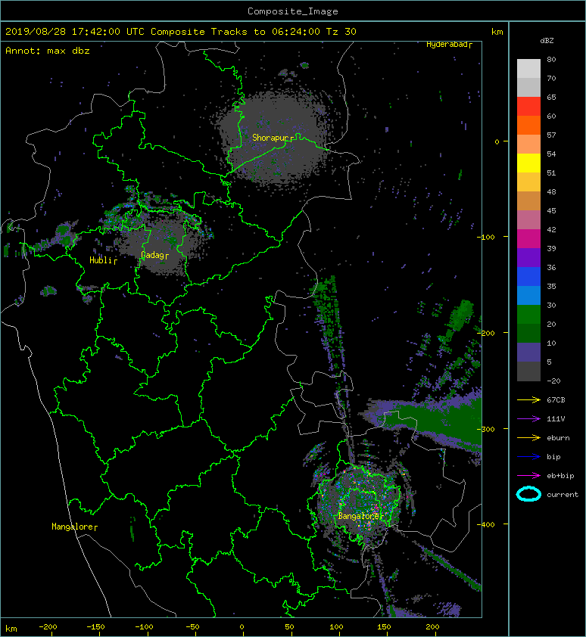
Task: Click the 0 tick on the bottom axis
Action: pos(242,627)
